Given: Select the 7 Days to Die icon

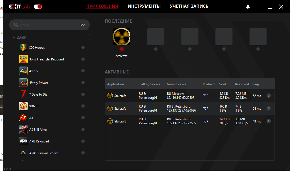Looking at the screenshot, I should point(23,94).
